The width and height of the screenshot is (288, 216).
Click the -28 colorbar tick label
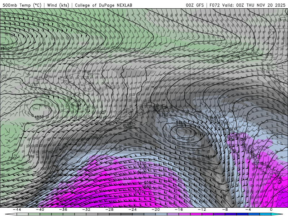pos(109,210)
